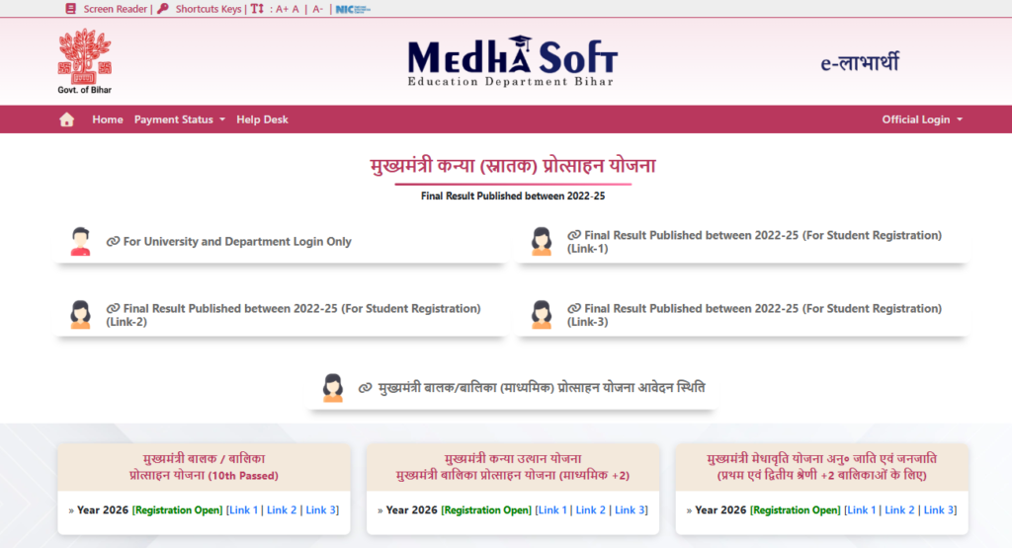The width and height of the screenshot is (1012, 548).
Task: Click Link 1 under 10th Passed card
Action: click(x=243, y=509)
